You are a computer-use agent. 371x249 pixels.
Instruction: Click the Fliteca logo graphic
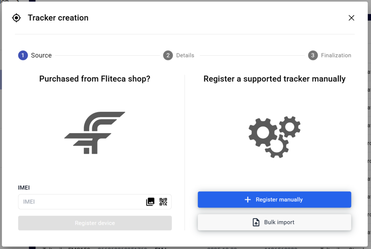point(95,133)
